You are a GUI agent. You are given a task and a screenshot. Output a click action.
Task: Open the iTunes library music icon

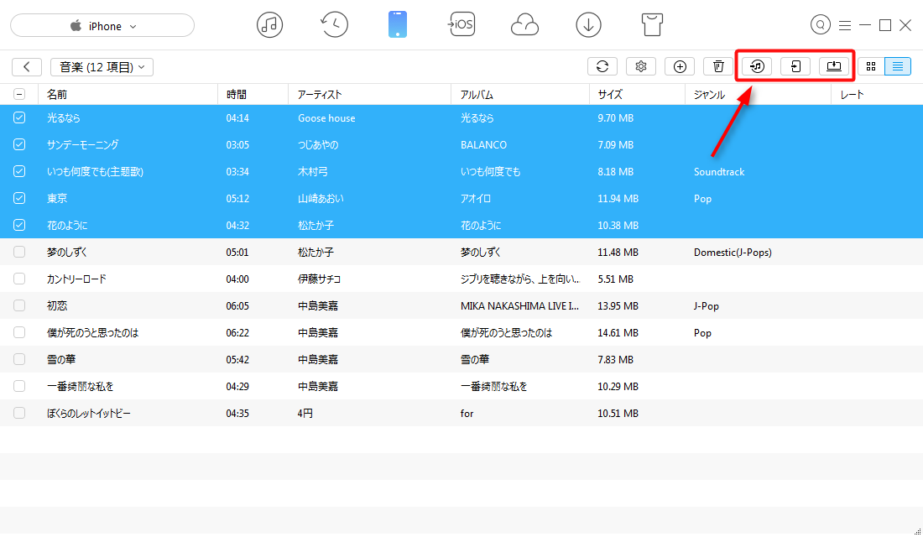click(x=269, y=25)
